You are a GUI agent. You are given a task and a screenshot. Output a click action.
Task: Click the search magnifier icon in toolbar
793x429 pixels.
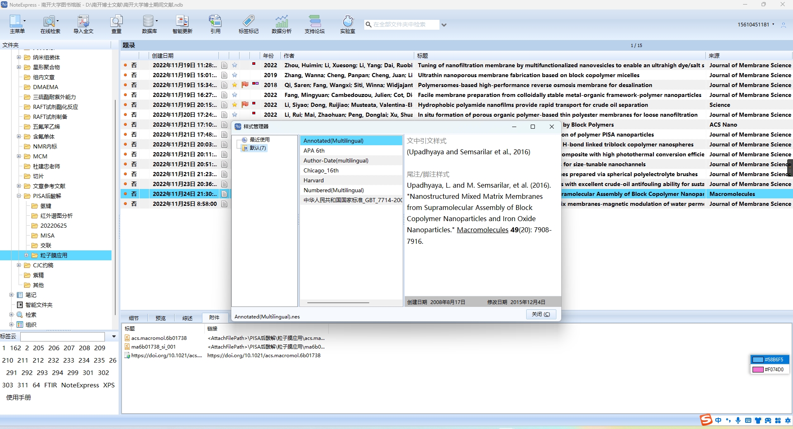368,25
